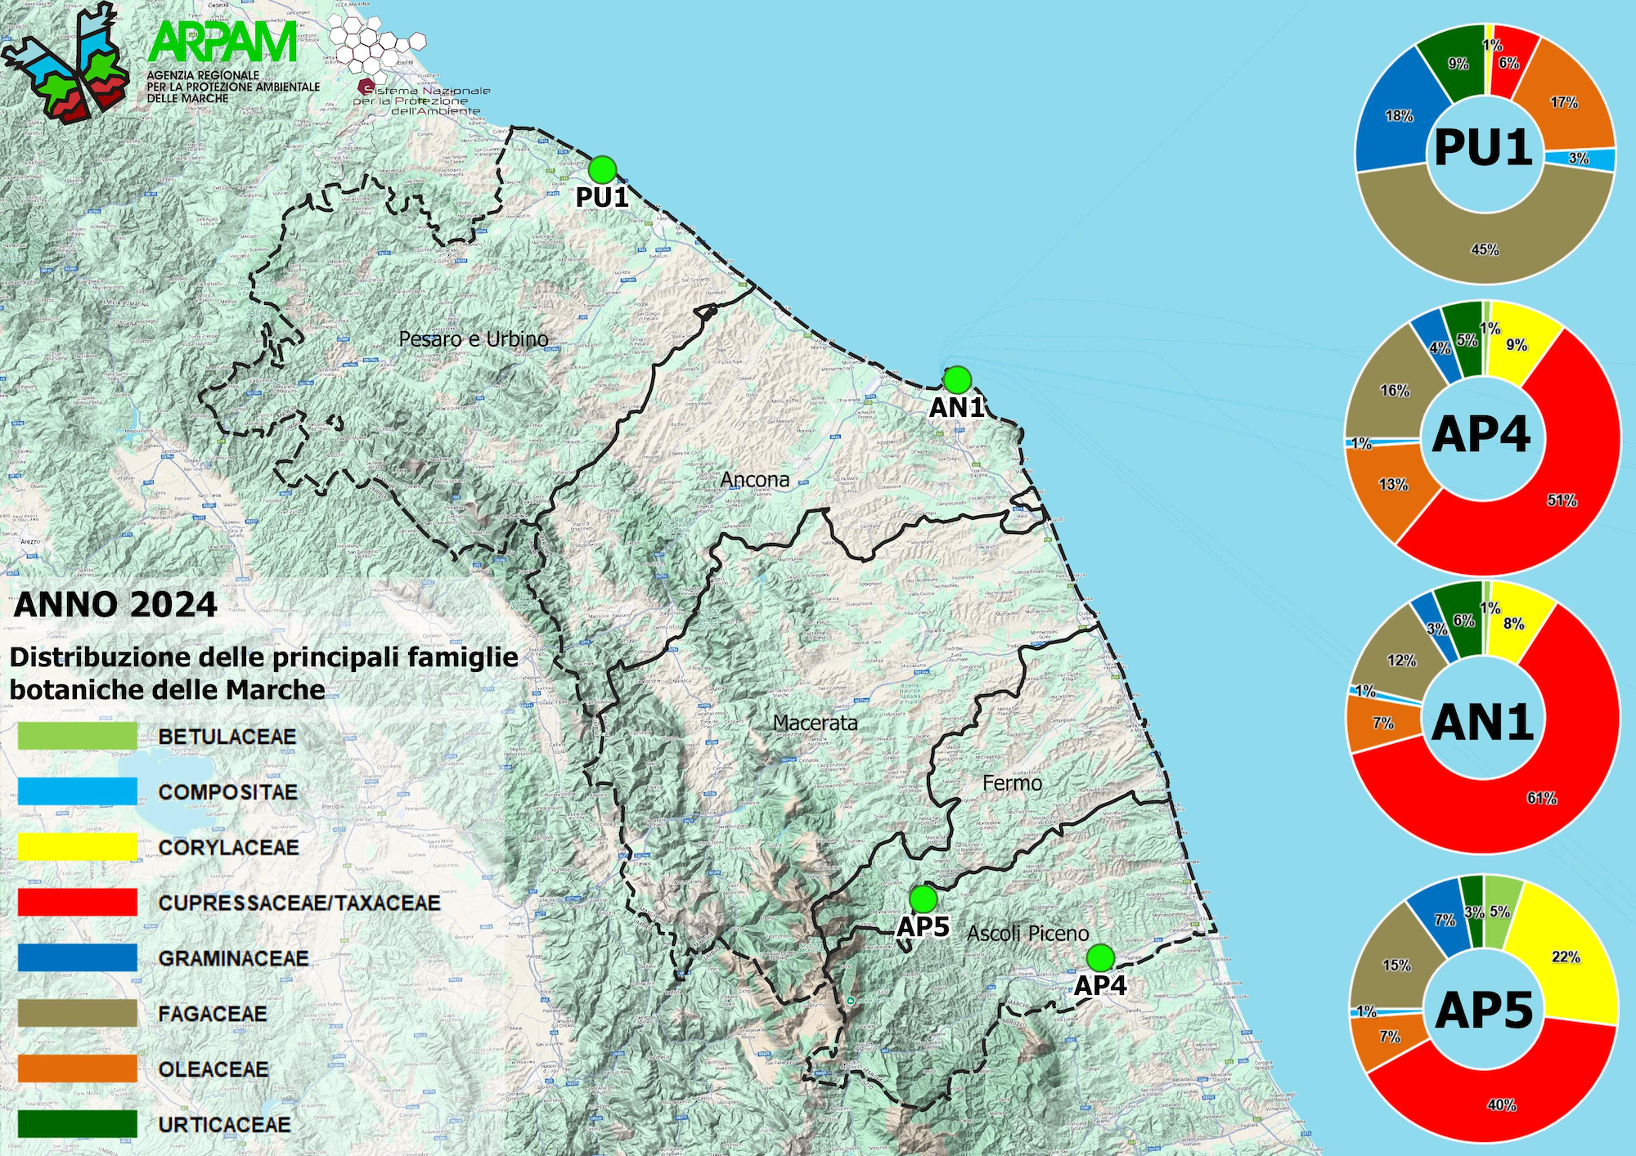Click the COMPOSITAE legend label
Image resolution: width=1636 pixels, height=1156 pixels.
228,792
